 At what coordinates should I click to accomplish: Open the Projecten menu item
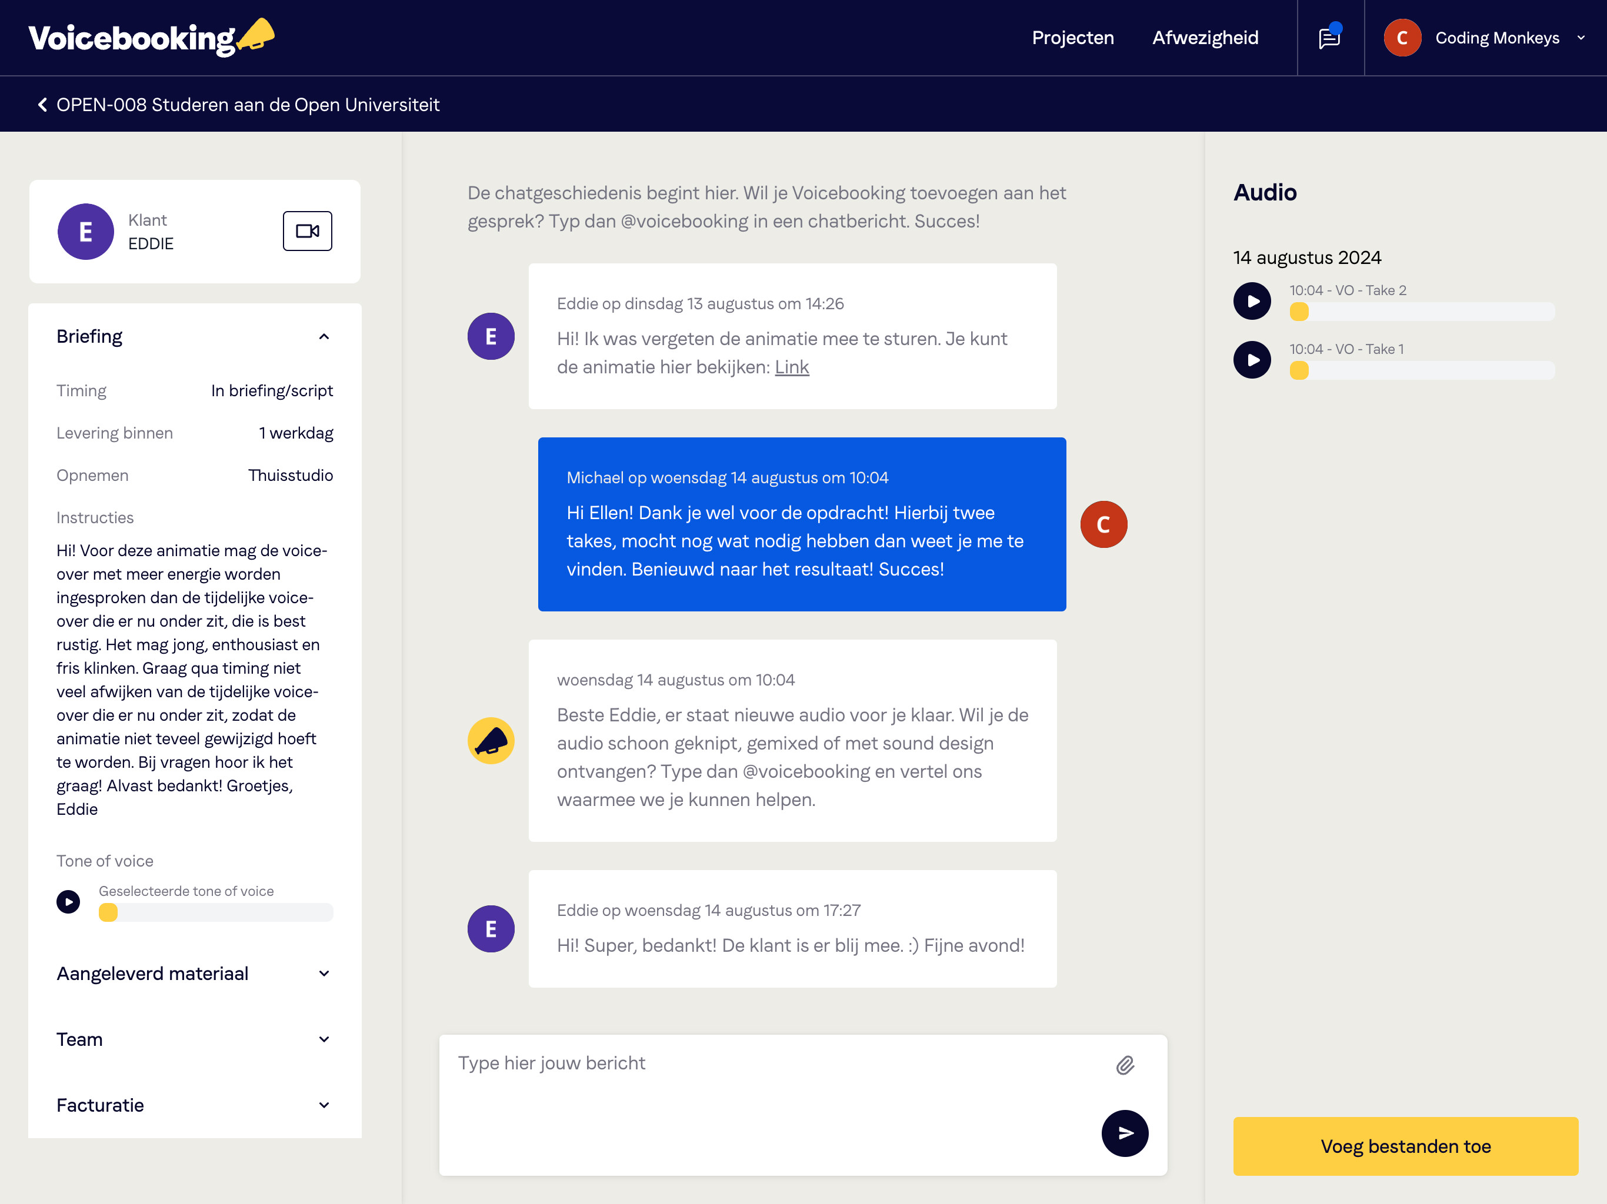click(1073, 36)
